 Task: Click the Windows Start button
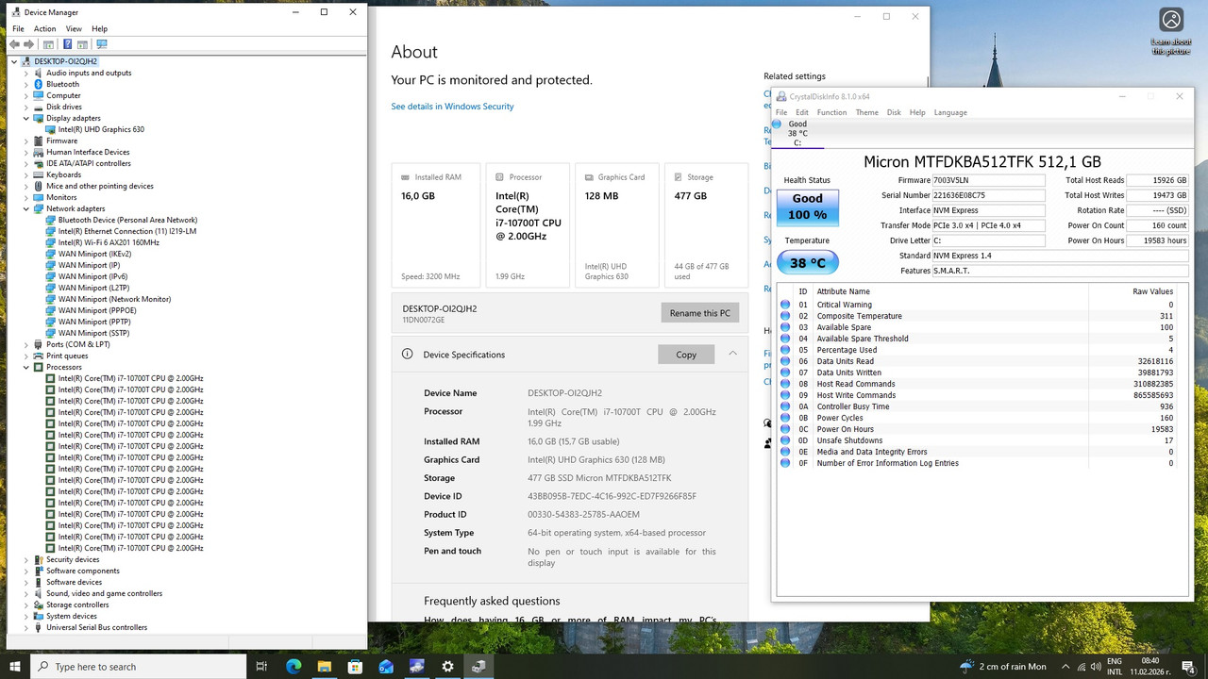pyautogui.click(x=15, y=666)
